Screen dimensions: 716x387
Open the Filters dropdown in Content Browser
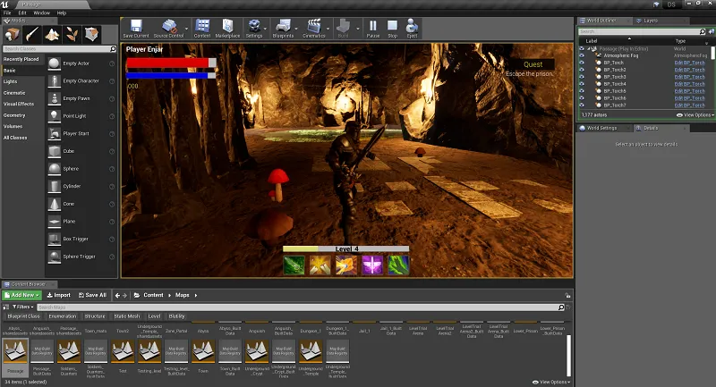pyautogui.click(x=23, y=307)
